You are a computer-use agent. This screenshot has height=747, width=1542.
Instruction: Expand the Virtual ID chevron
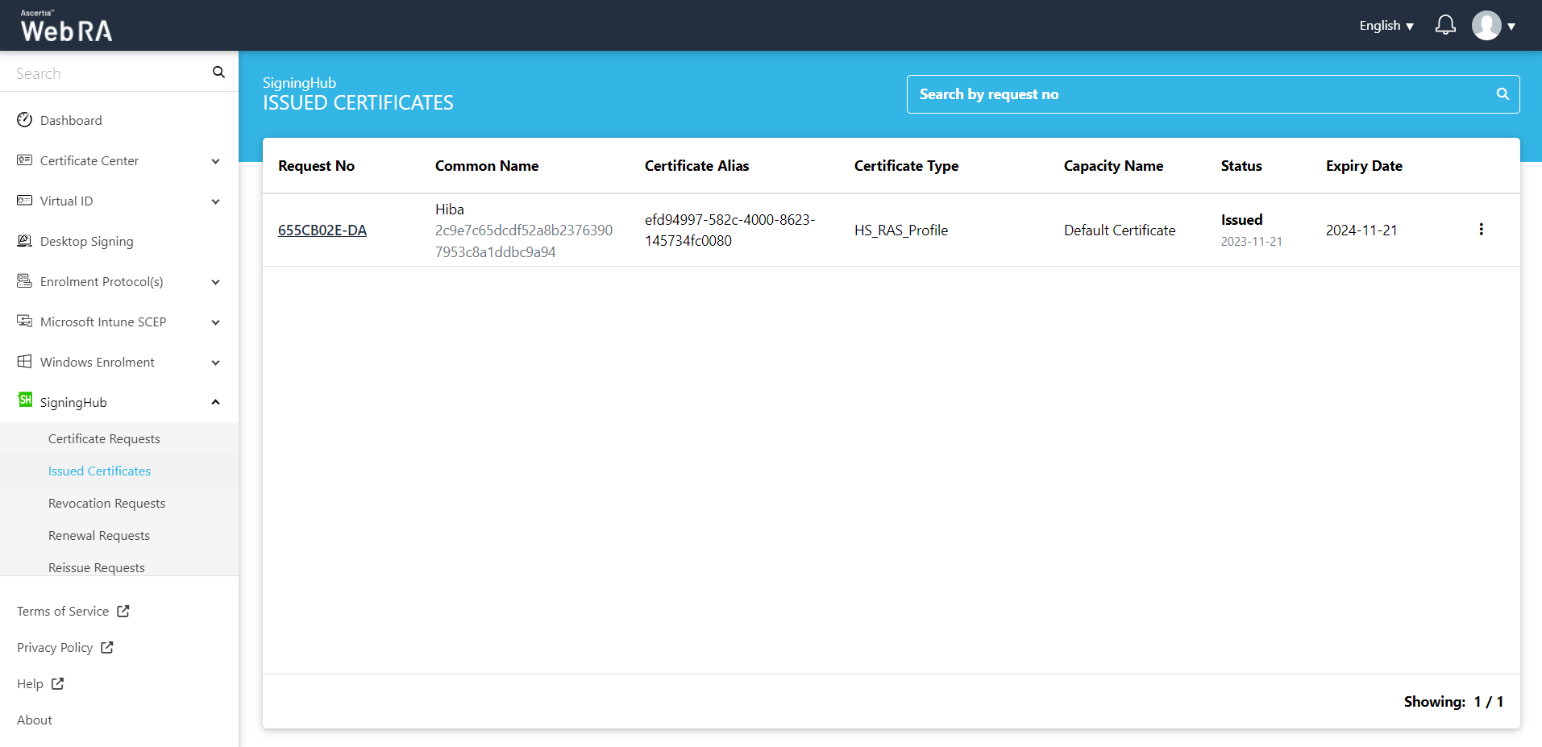coord(215,201)
